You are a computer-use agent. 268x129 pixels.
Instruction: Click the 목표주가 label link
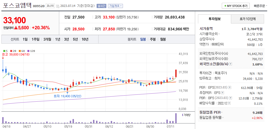pos(221,73)
